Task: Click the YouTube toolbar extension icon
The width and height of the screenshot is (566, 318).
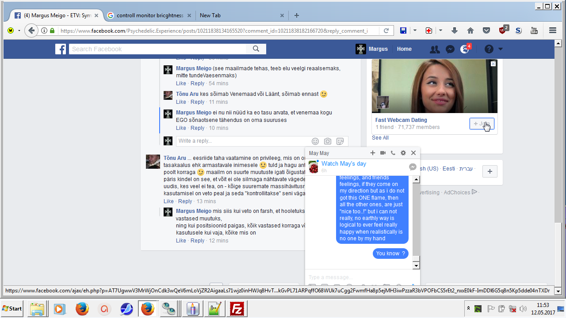Action: [534, 30]
